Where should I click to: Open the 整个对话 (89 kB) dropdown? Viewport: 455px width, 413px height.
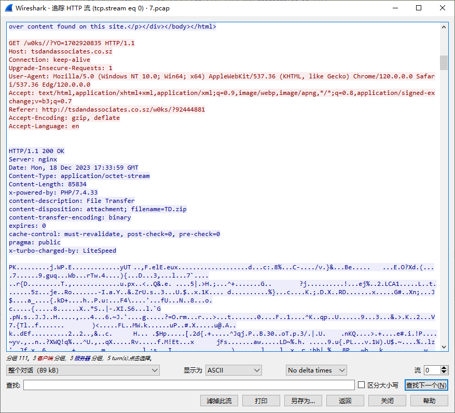82,370
